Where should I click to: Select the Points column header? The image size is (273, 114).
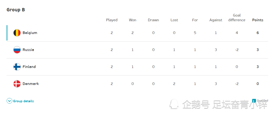click(x=258, y=20)
